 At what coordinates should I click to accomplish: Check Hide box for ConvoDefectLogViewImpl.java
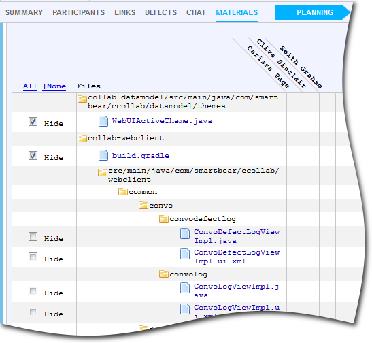(33, 237)
